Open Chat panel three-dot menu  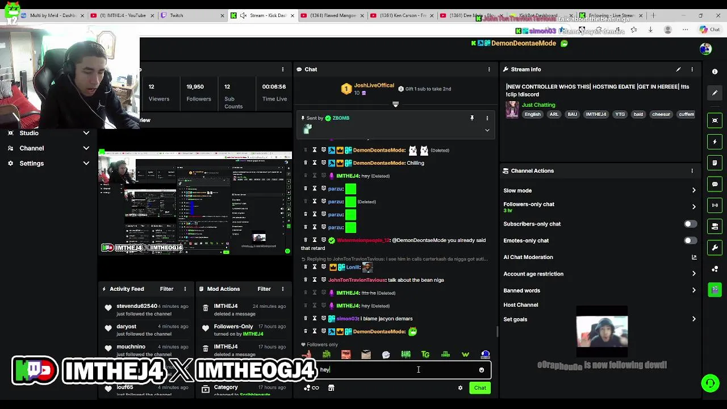point(489,69)
